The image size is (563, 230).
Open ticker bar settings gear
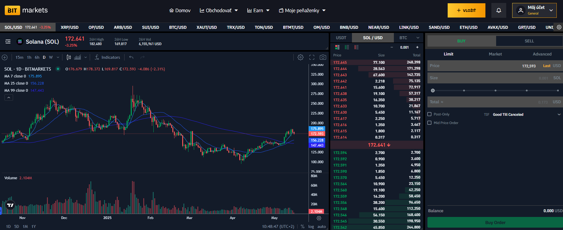(x=559, y=27)
